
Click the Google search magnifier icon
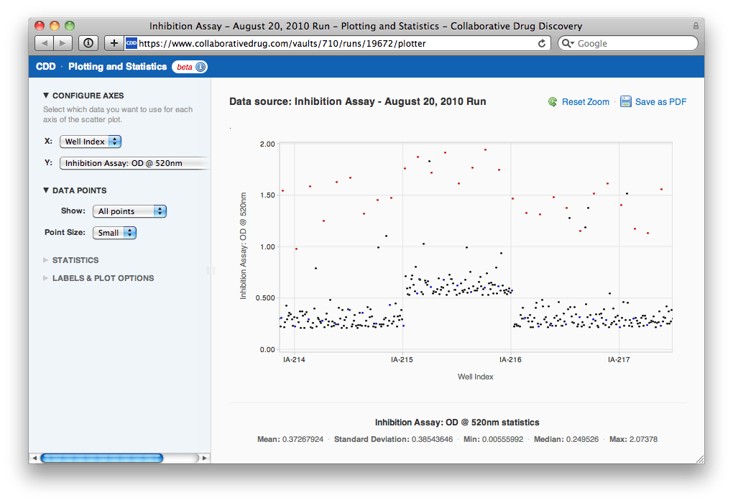(568, 44)
